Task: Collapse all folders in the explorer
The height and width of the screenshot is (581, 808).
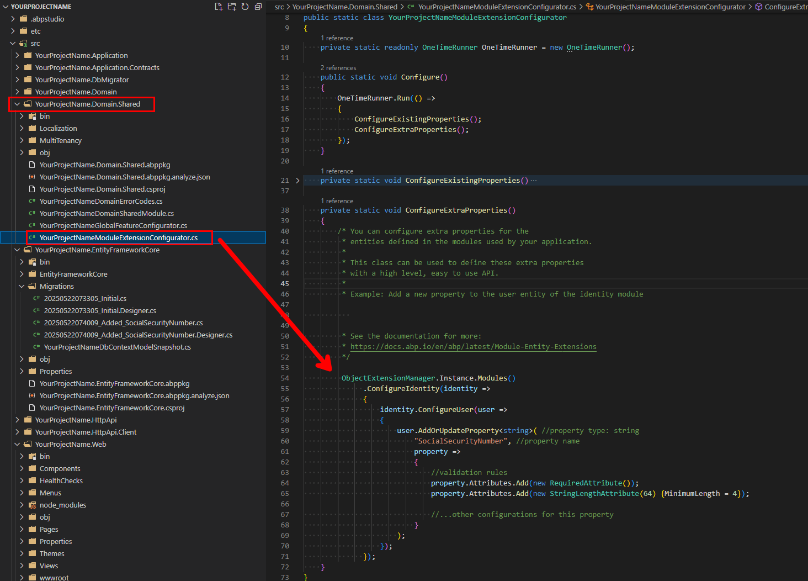Action: (258, 7)
